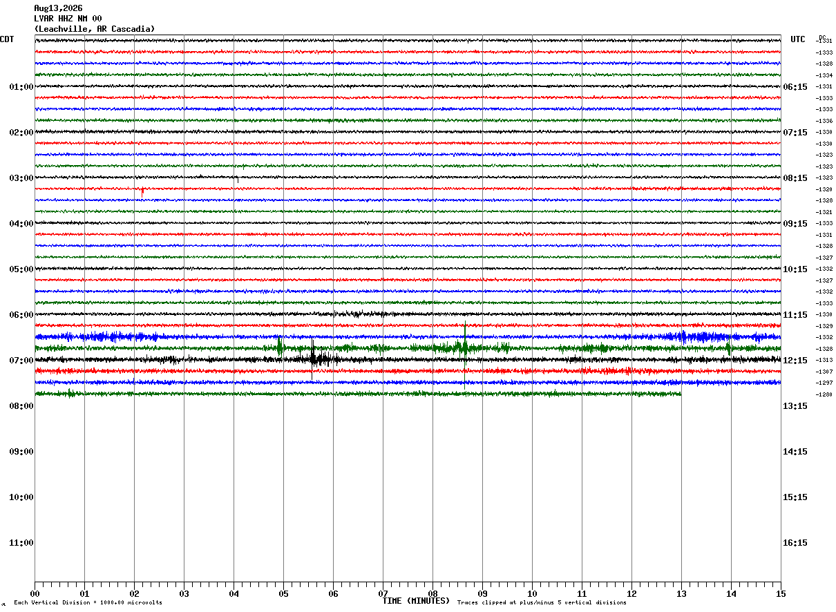This screenshot has height=612, width=836.
Task: Click the 01:00 CDT hour label
Action: coord(21,87)
